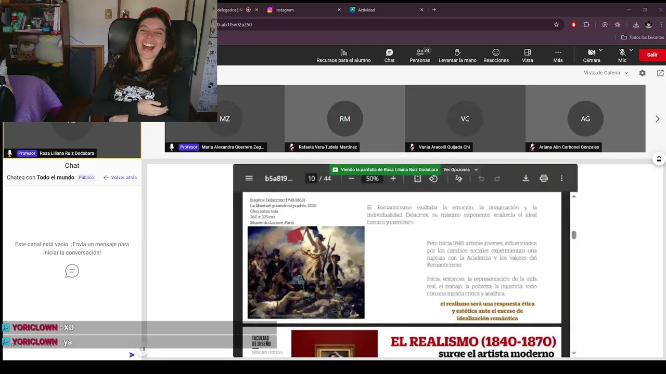Open a new browser tab
666x374 pixels.
434,10
